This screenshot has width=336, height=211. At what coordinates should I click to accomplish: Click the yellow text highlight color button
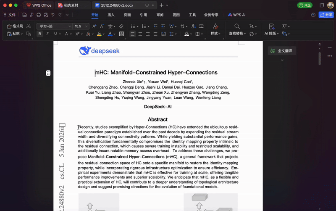click(x=99, y=34)
